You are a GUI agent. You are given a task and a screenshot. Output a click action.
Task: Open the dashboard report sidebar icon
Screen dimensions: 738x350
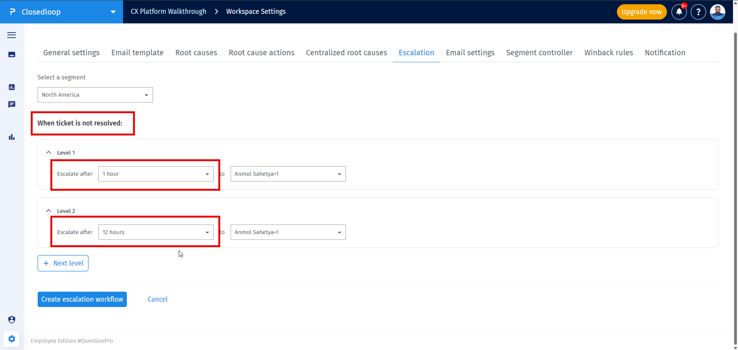coord(12,87)
